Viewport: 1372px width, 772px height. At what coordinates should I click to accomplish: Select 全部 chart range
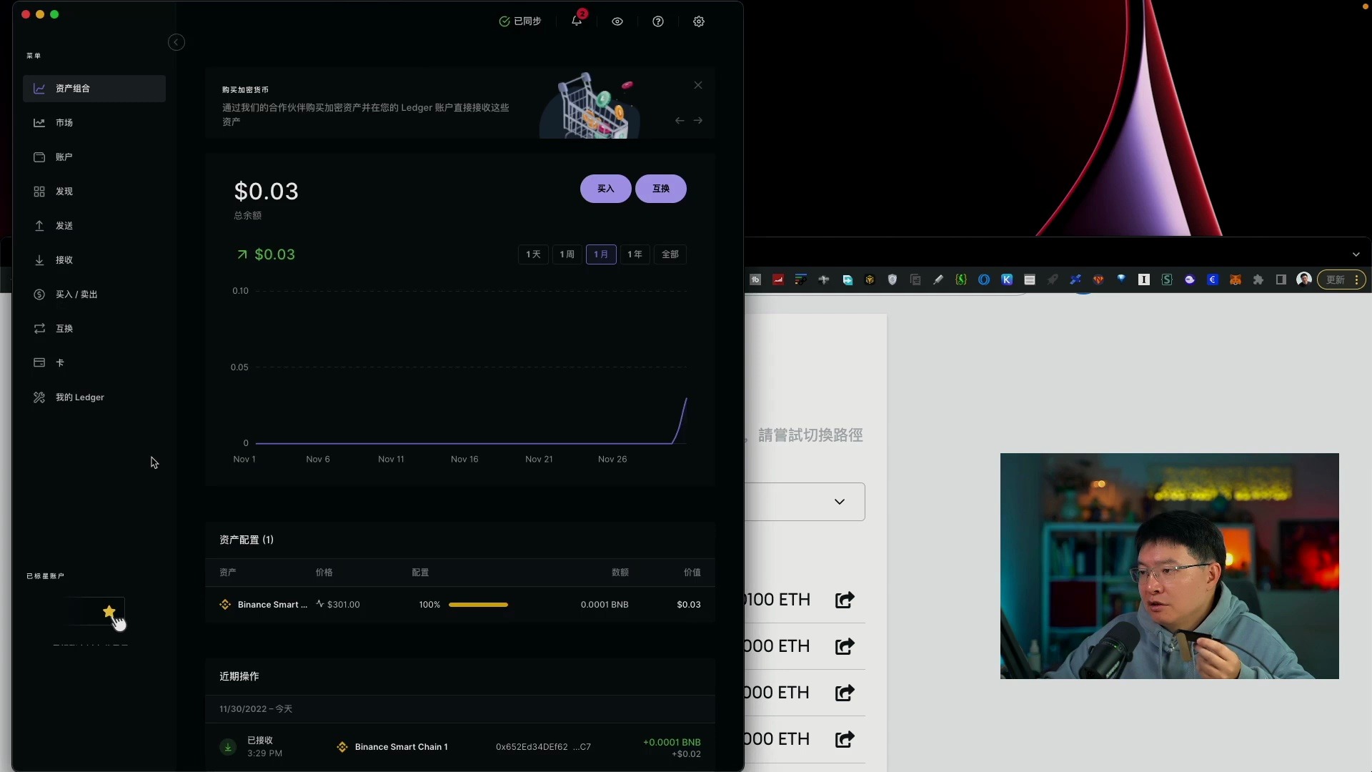click(x=670, y=254)
